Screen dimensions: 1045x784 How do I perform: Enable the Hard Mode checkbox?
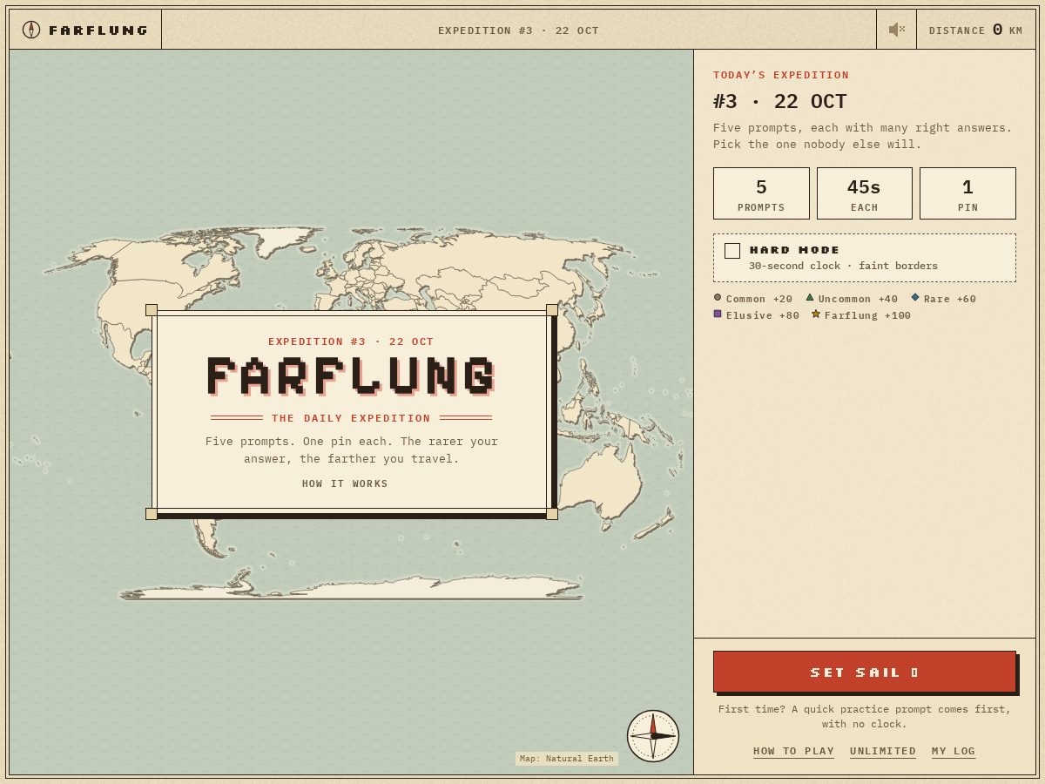pos(732,251)
